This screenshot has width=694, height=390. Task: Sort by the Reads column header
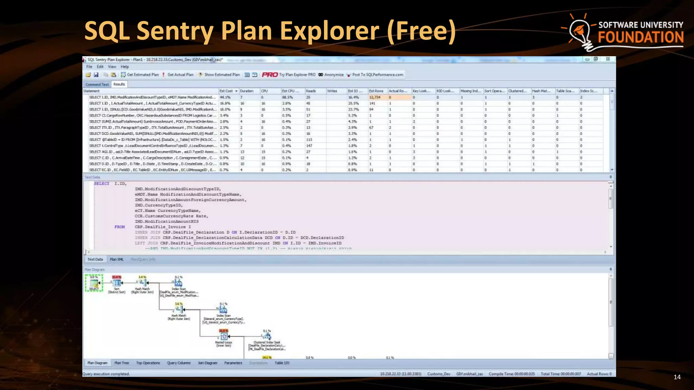pos(315,91)
